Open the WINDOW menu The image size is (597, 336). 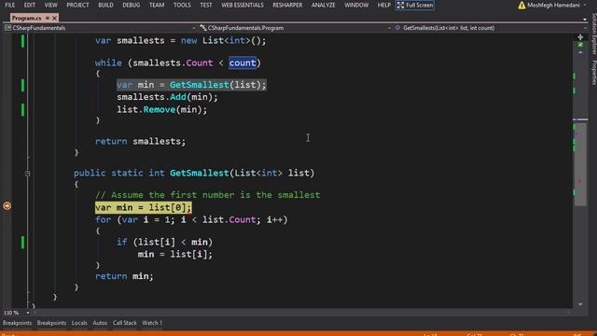tap(356, 5)
